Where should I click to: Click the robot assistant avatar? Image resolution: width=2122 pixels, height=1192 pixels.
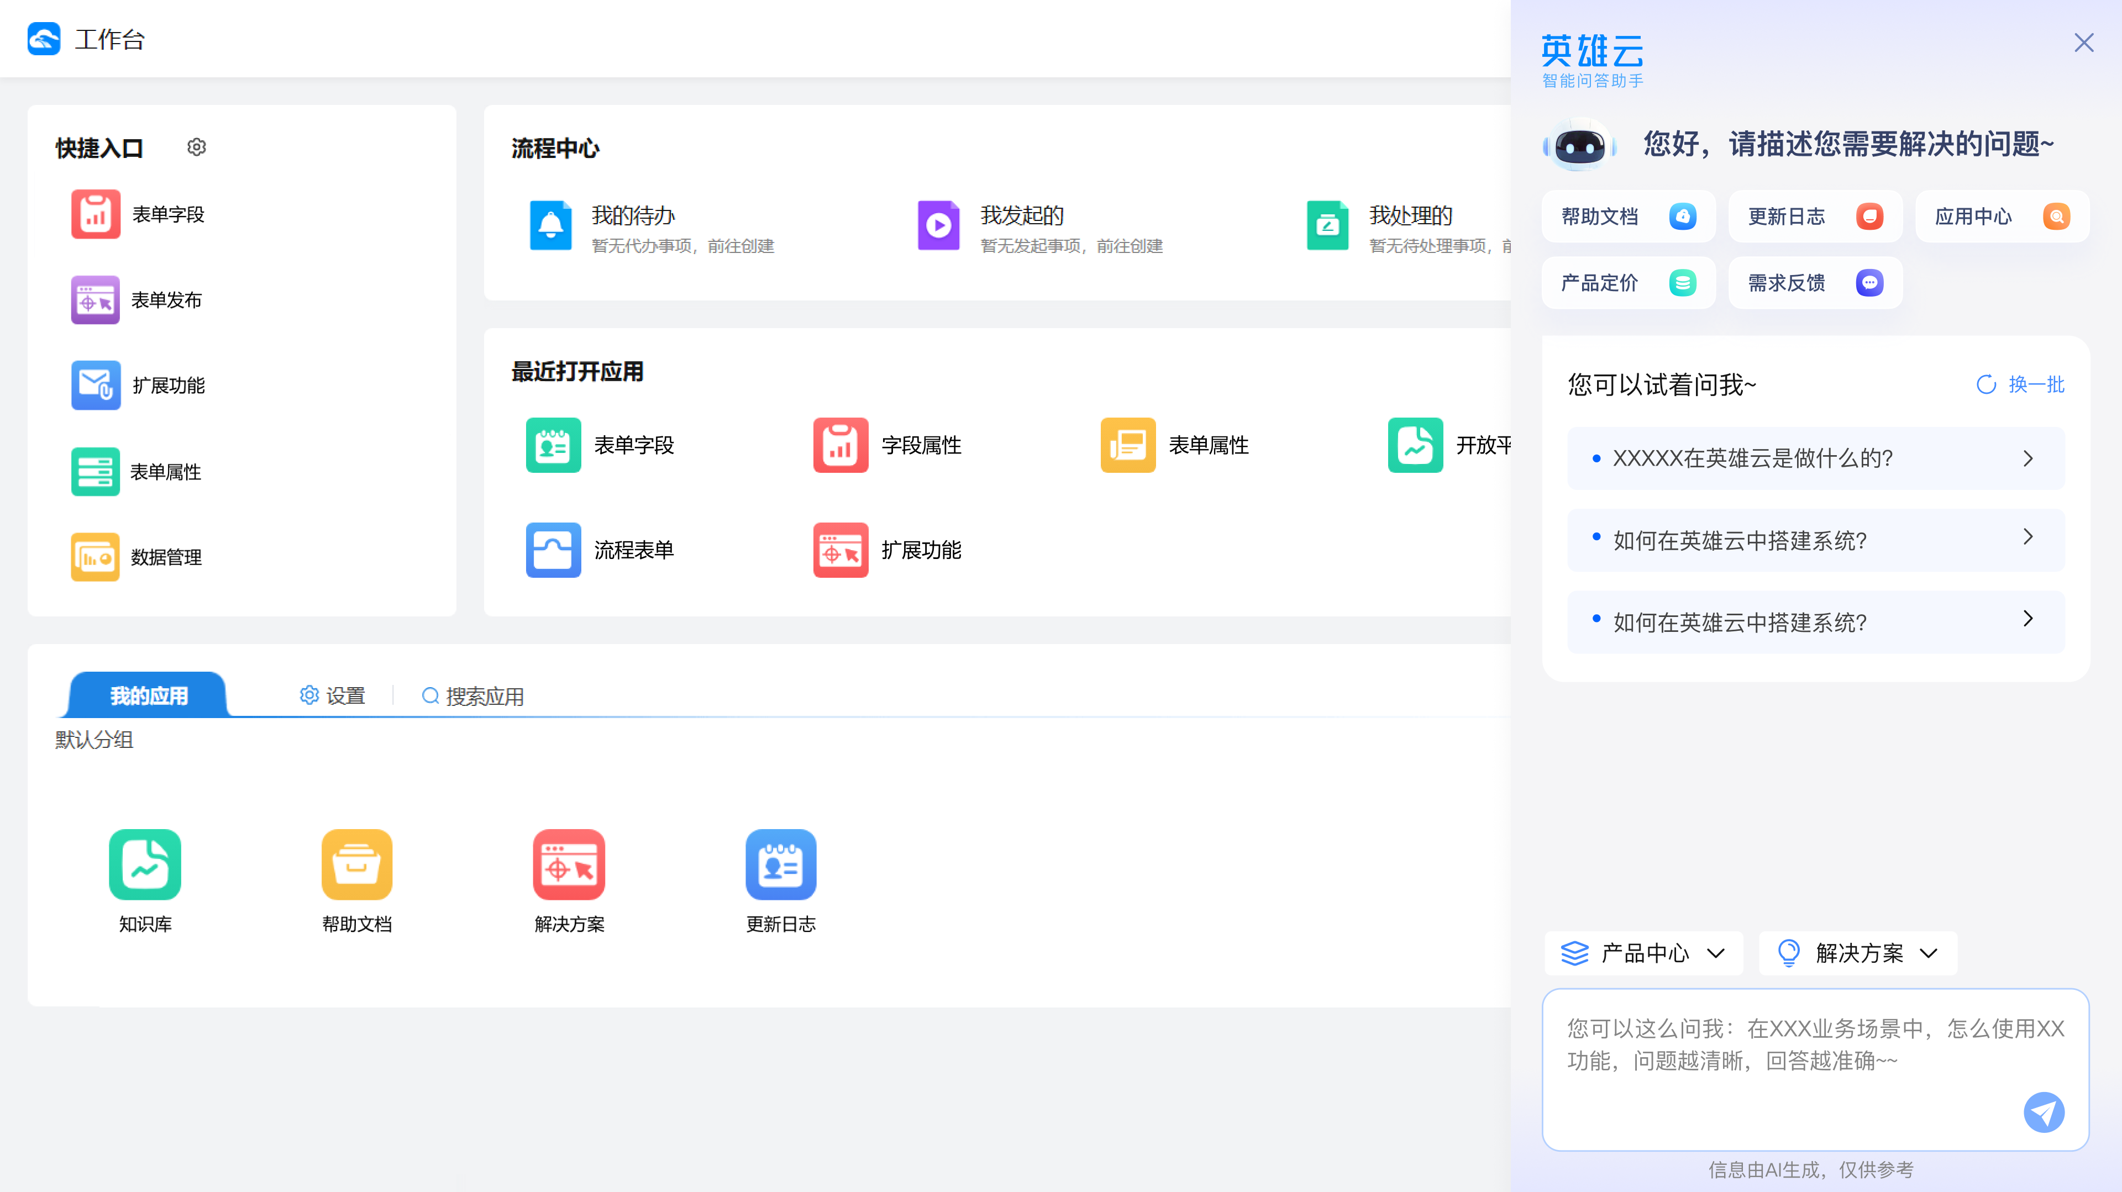point(1579,145)
